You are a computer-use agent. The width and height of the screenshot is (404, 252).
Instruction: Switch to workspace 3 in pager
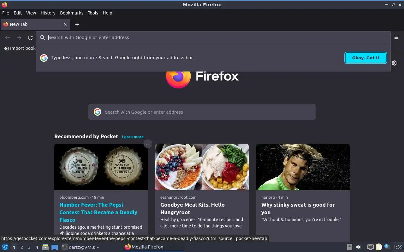(x=29, y=247)
